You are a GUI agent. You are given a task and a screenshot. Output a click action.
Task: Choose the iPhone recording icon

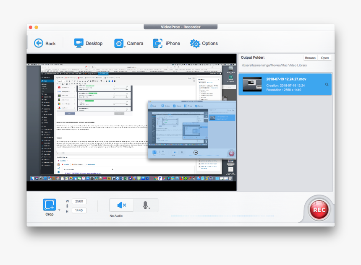point(158,43)
